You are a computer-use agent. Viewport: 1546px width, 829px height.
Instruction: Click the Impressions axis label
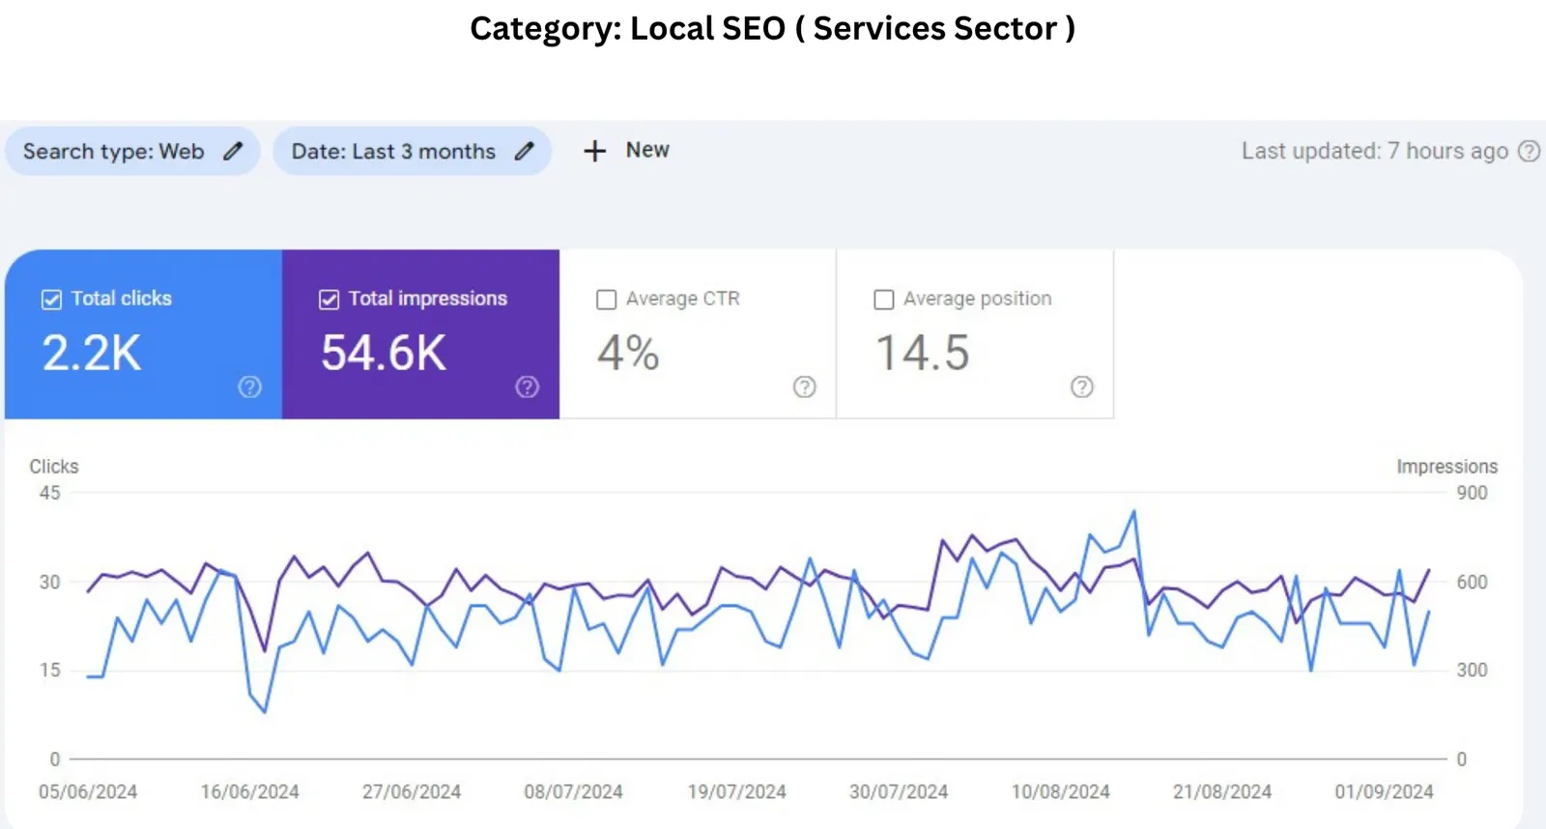tap(1447, 467)
